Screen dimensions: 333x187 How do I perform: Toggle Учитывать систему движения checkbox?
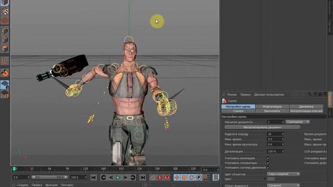pos(268,167)
